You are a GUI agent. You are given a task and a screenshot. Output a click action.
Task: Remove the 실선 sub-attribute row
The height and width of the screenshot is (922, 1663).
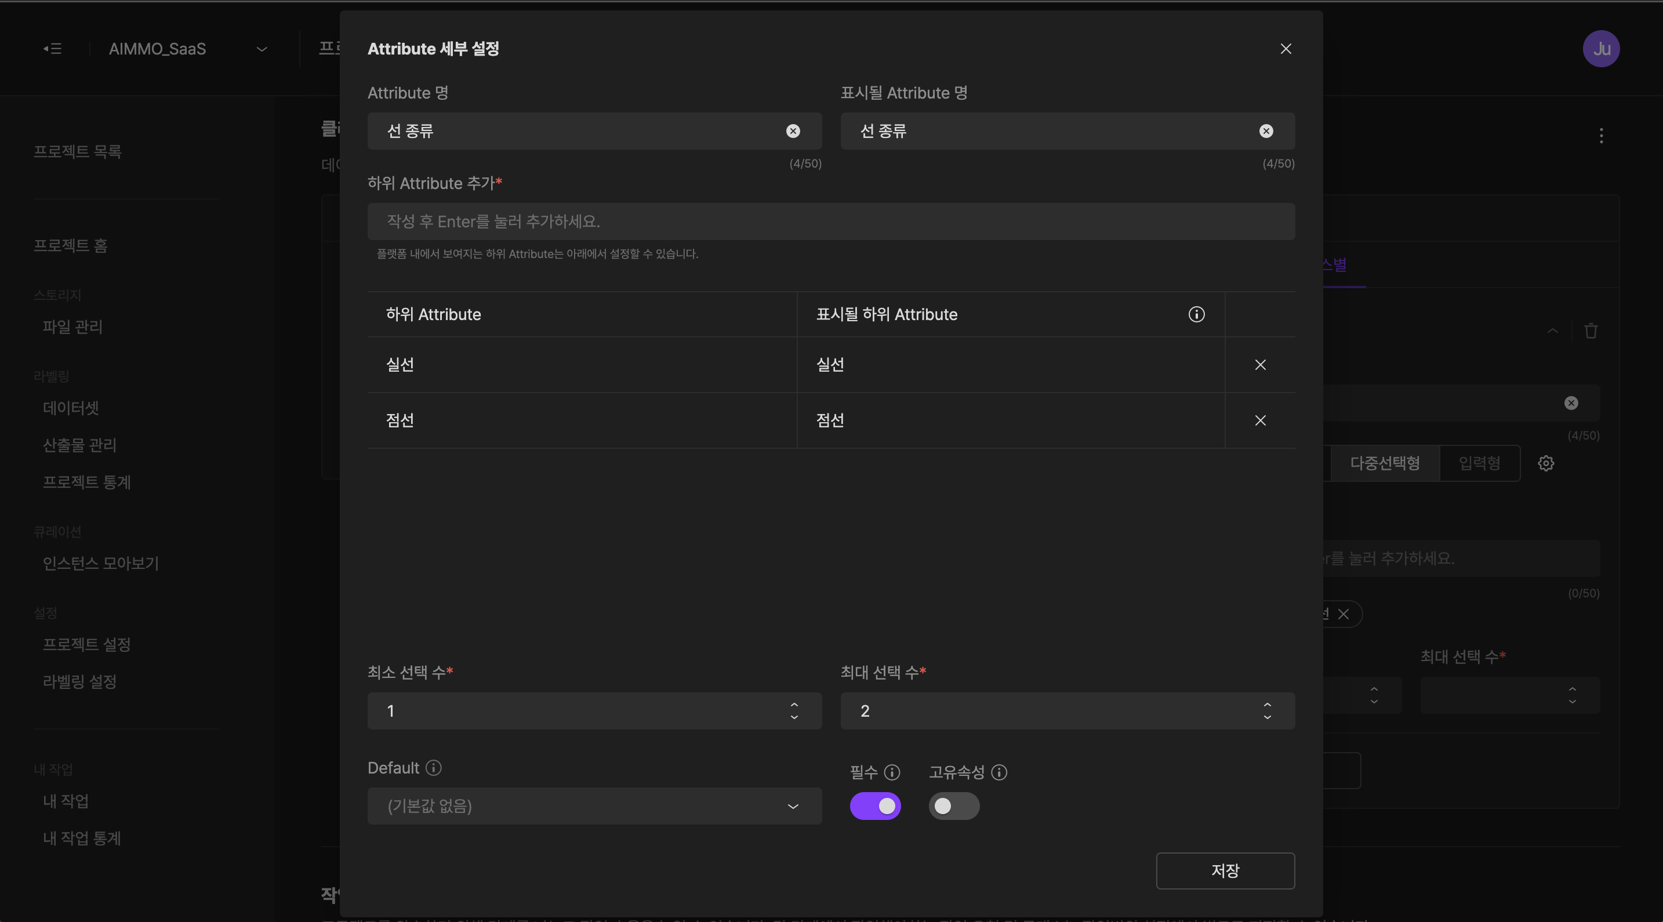pyautogui.click(x=1260, y=365)
